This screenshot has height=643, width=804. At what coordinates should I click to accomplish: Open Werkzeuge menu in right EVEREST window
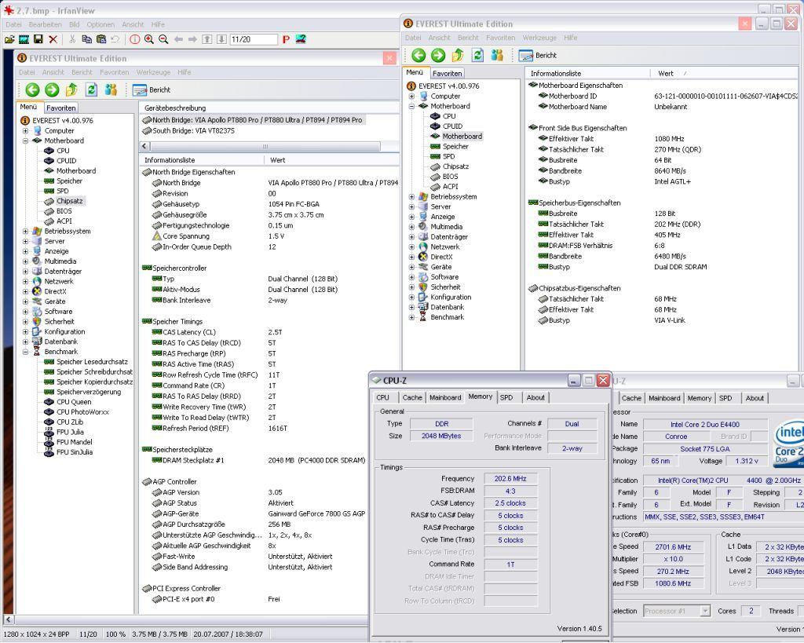[539, 38]
